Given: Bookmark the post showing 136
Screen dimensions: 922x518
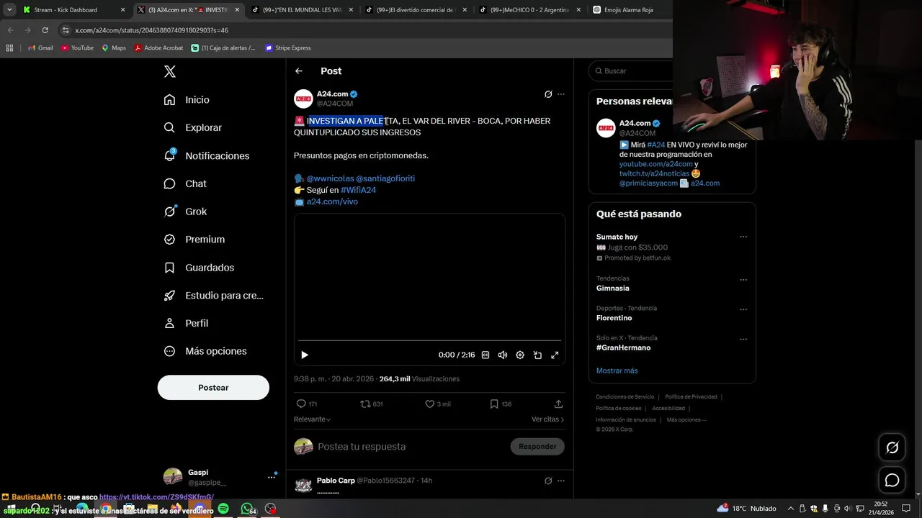Looking at the screenshot, I should point(501,404).
